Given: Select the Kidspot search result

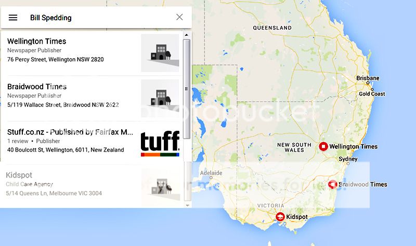Looking at the screenshot, I should [x=62, y=184].
